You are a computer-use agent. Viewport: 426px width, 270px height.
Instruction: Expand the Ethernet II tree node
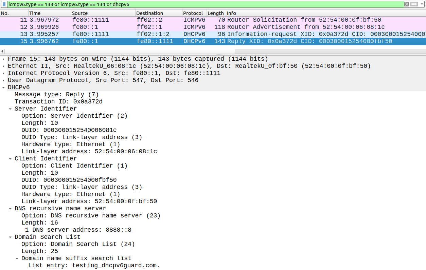click(x=3, y=66)
